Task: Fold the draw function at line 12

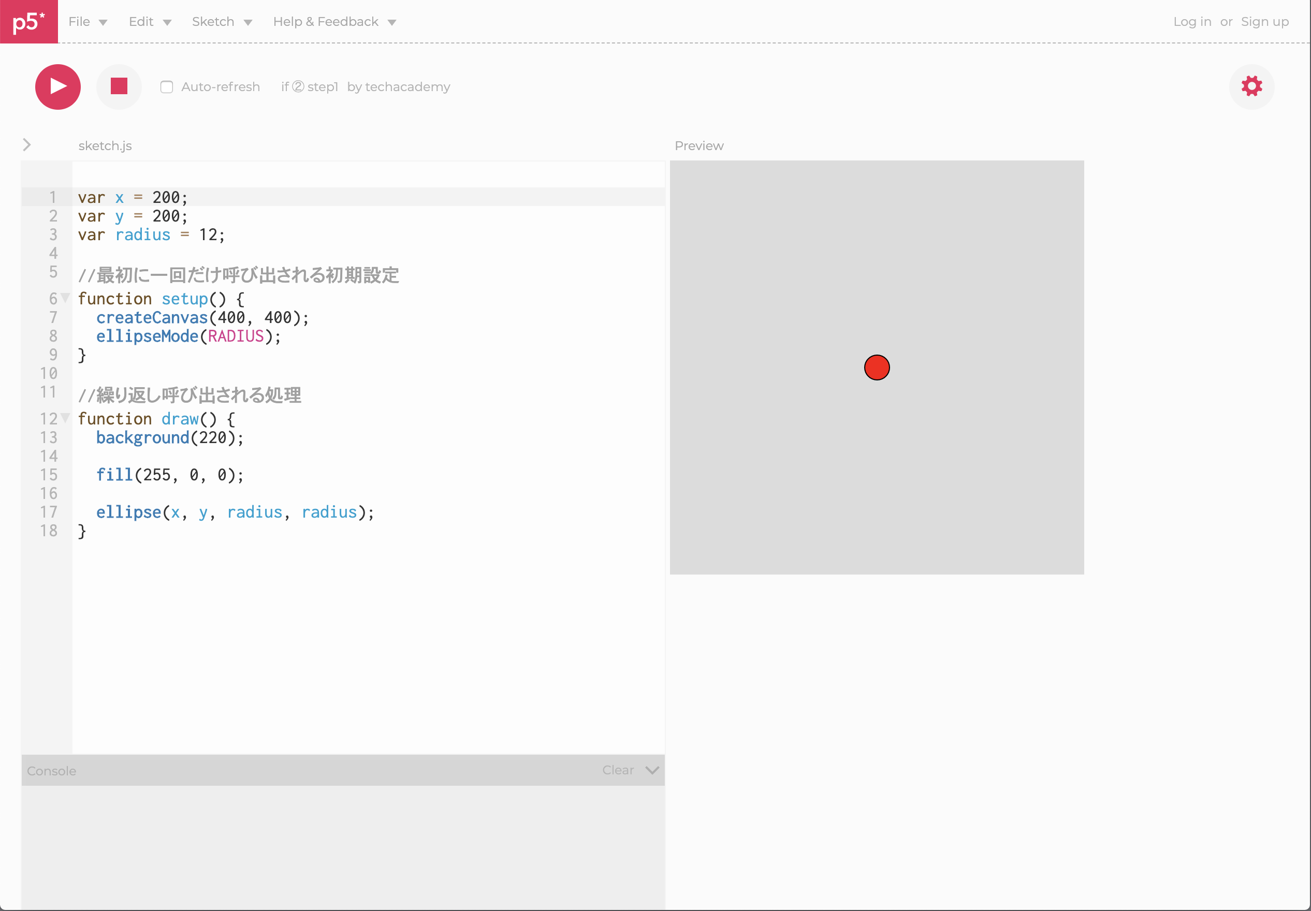Action: pos(66,418)
